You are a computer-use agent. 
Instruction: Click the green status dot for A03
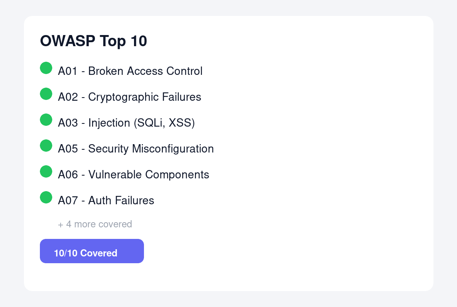point(46,120)
